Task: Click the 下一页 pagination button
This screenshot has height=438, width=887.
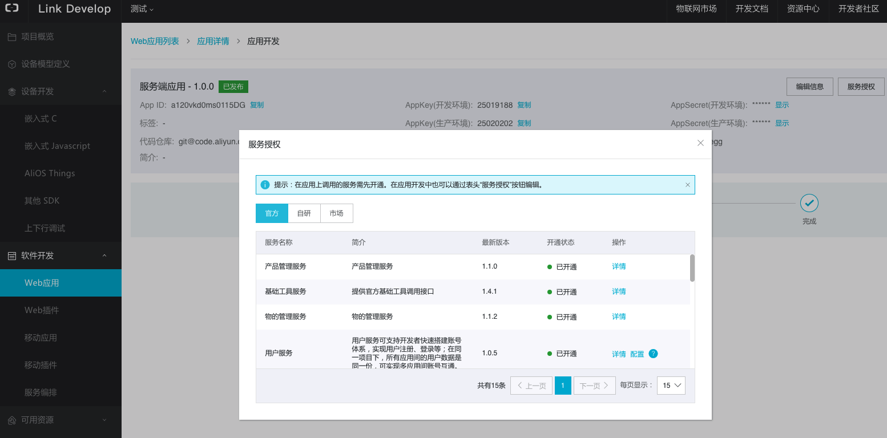Action: click(594, 386)
